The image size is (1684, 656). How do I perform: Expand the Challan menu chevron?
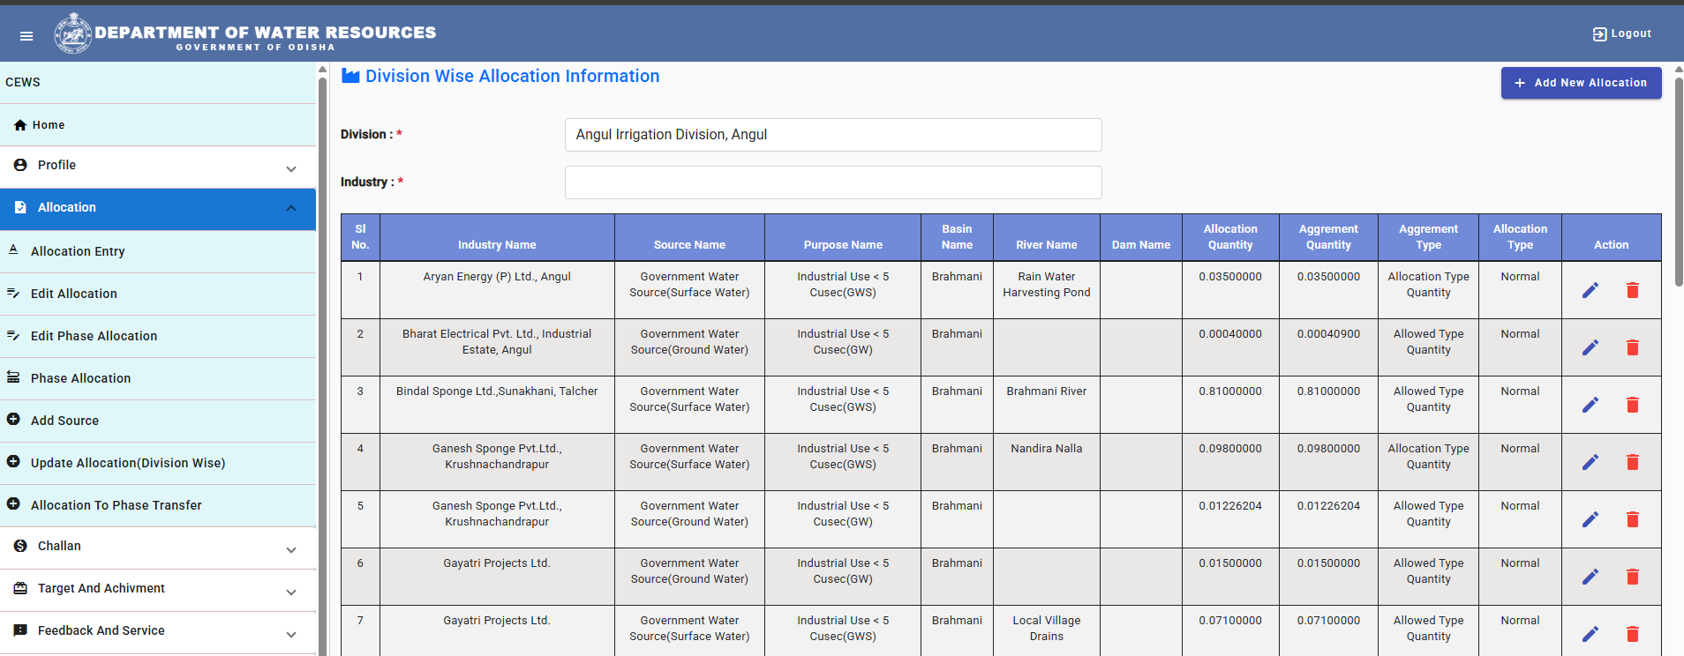pyautogui.click(x=291, y=550)
